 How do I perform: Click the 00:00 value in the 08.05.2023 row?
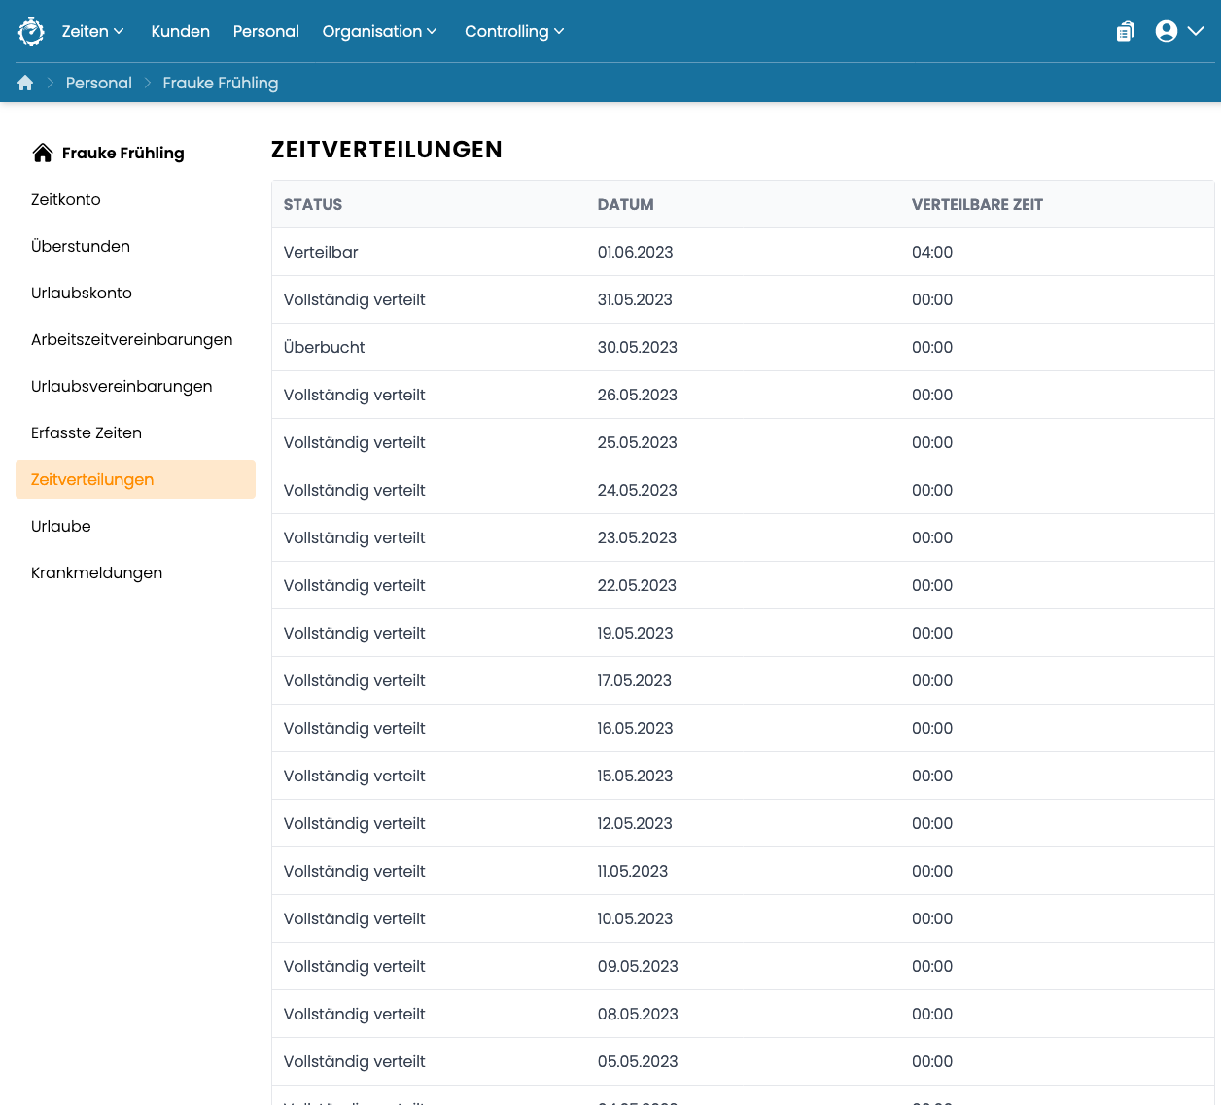[932, 1014]
